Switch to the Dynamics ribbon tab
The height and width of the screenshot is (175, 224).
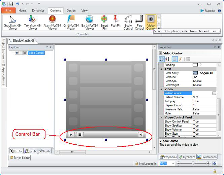38,10
